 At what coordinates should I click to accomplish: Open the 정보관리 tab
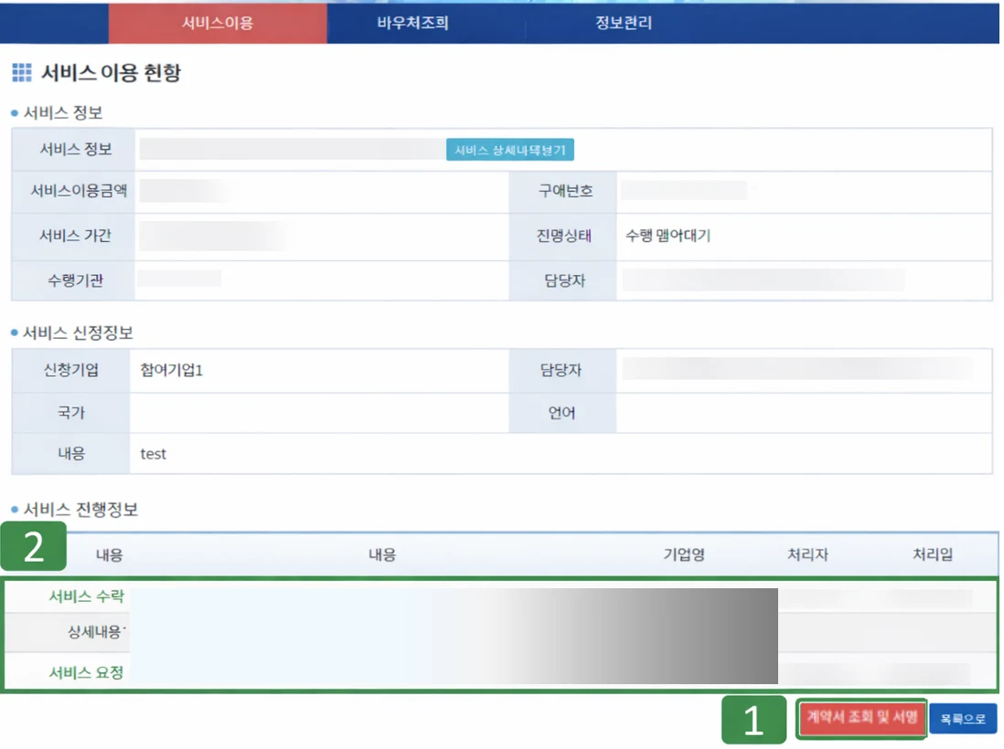click(624, 23)
